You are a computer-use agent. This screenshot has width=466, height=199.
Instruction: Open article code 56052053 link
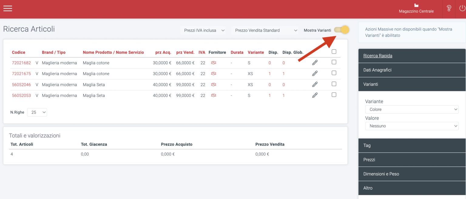pyautogui.click(x=21, y=95)
